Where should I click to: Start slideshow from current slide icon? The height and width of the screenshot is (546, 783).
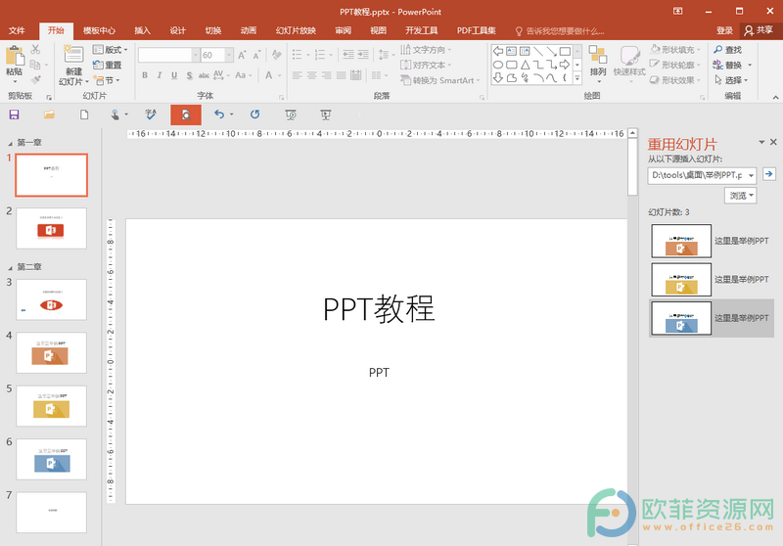[325, 114]
